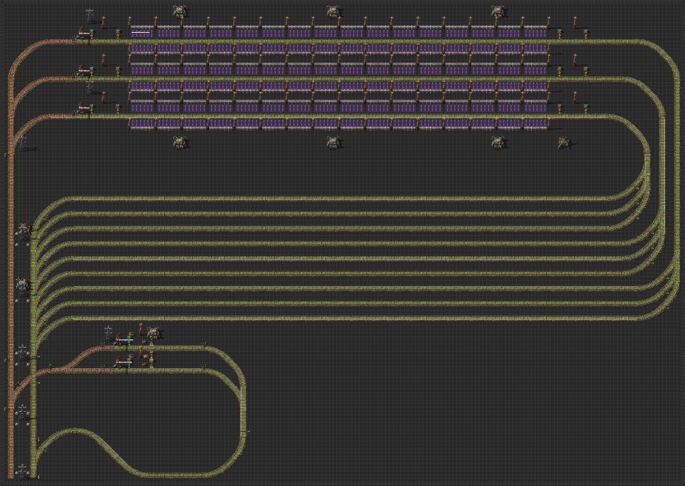
Task: Select the big electric pole above the top train stop
Action: click(x=90, y=15)
